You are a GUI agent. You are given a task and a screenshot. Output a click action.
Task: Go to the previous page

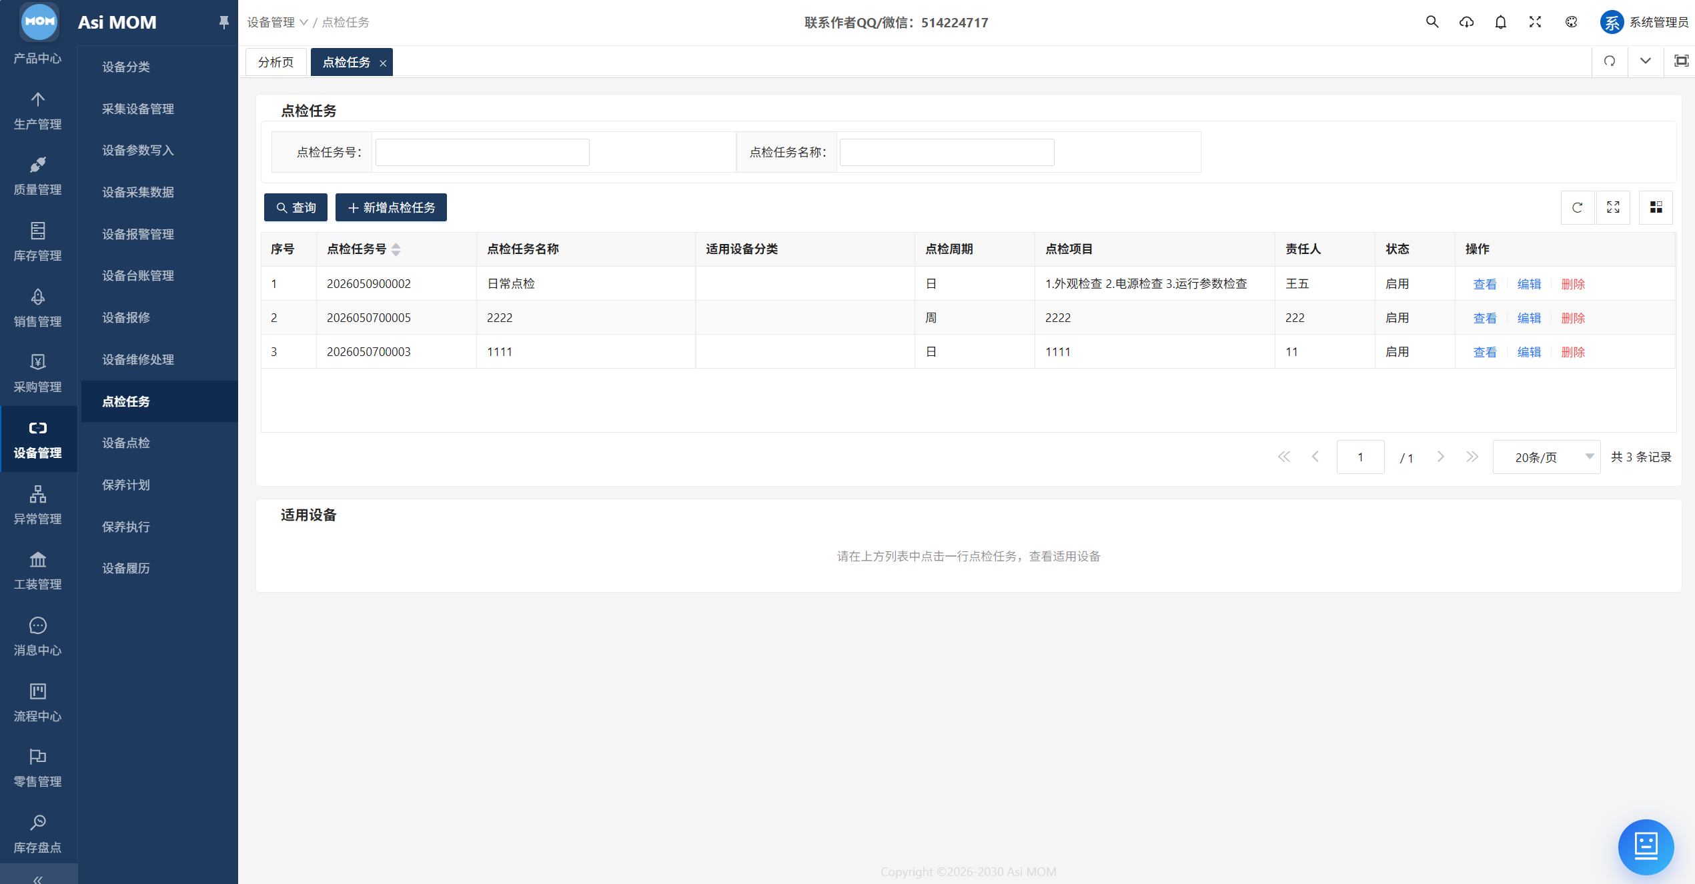[x=1315, y=457]
